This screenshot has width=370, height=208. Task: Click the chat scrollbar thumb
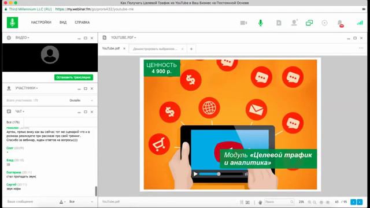[96, 191]
